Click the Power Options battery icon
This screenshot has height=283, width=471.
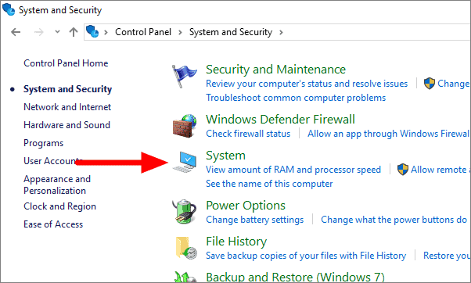pos(185,212)
